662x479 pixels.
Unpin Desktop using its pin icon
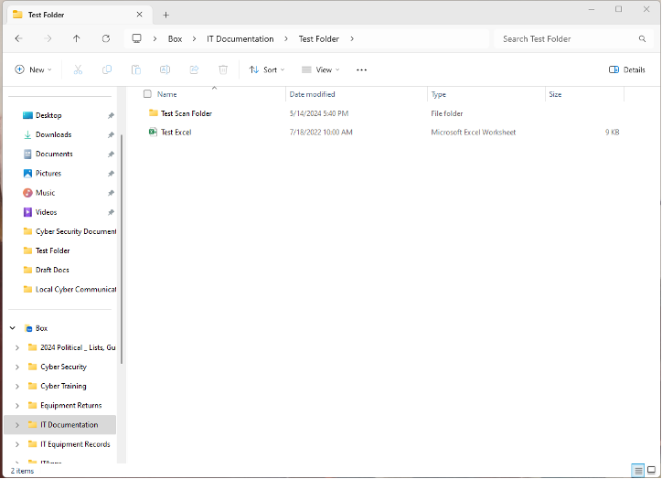111,115
